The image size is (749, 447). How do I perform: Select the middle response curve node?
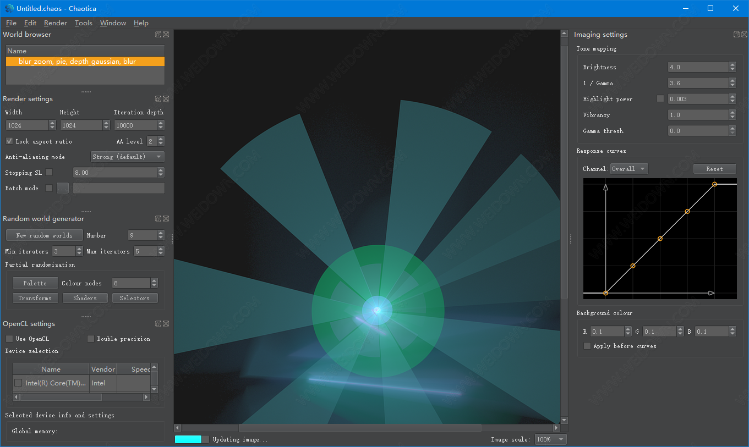coord(660,239)
